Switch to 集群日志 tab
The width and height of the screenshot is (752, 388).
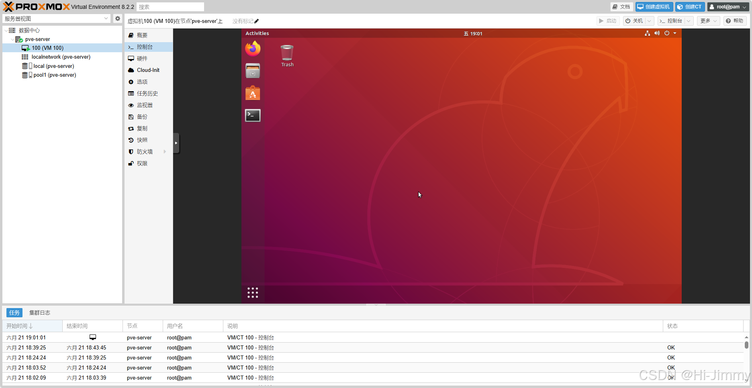click(x=40, y=312)
